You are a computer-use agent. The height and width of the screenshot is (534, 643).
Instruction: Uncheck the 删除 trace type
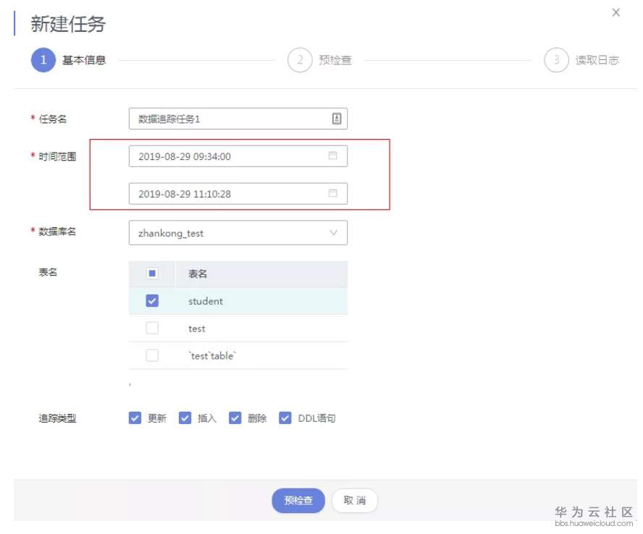[x=235, y=418]
